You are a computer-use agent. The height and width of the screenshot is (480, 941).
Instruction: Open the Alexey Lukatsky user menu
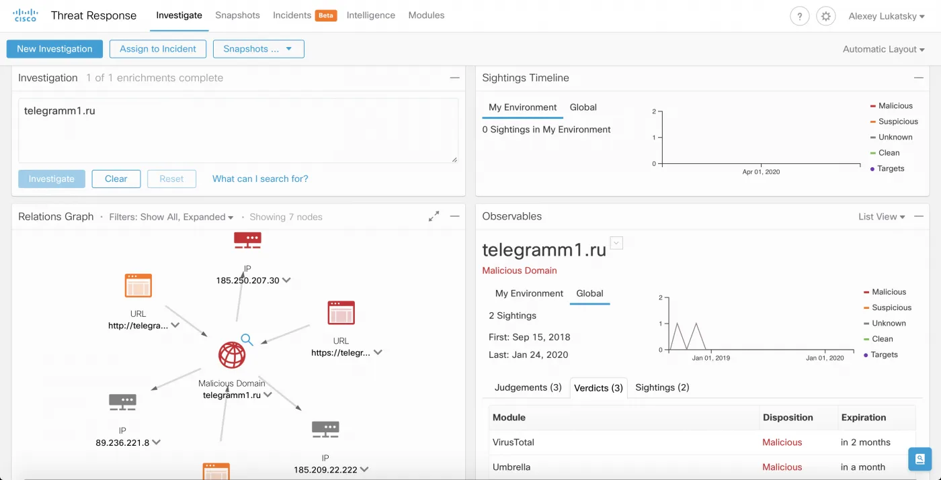click(x=887, y=16)
